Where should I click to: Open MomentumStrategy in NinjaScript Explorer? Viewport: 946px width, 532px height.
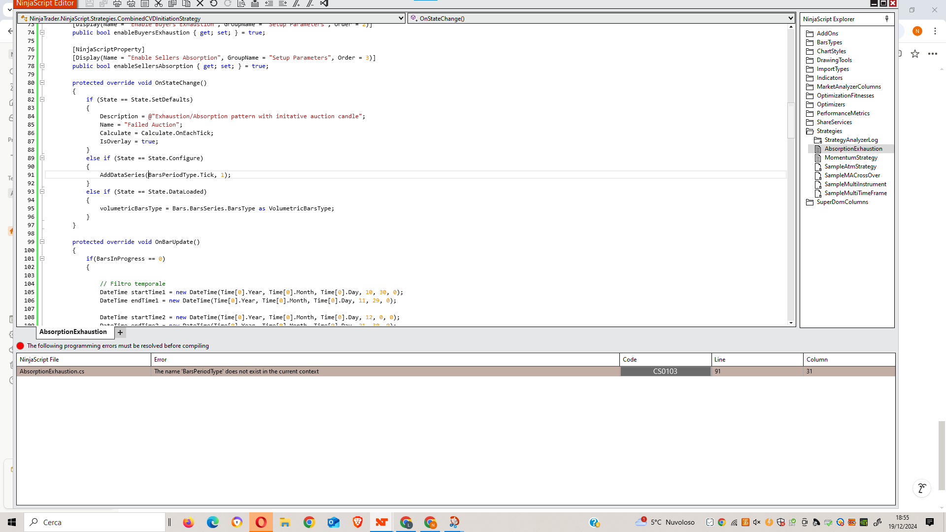(x=850, y=158)
